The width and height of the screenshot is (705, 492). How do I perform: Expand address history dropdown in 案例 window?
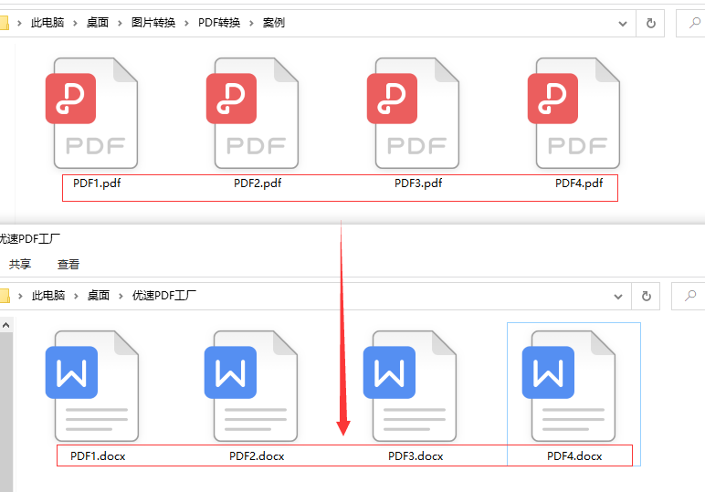pos(622,24)
